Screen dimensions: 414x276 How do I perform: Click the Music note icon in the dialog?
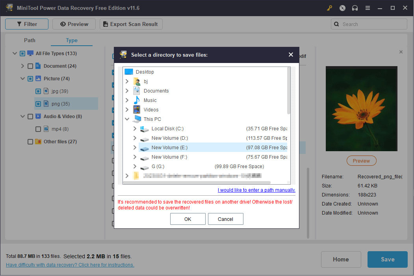(x=137, y=100)
